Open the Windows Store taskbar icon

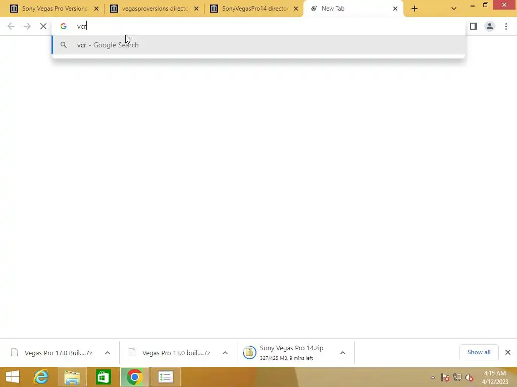[x=103, y=377]
